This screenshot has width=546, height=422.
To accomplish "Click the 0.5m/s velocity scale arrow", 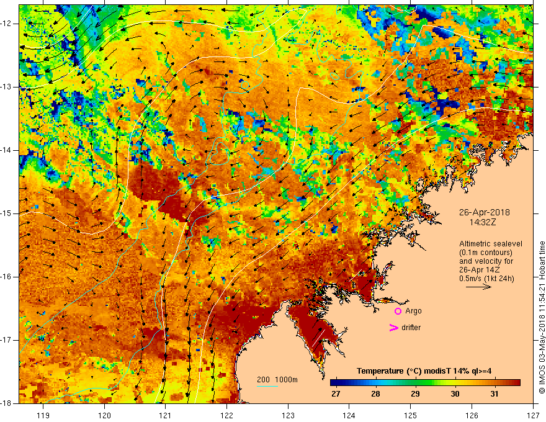I will click(478, 287).
